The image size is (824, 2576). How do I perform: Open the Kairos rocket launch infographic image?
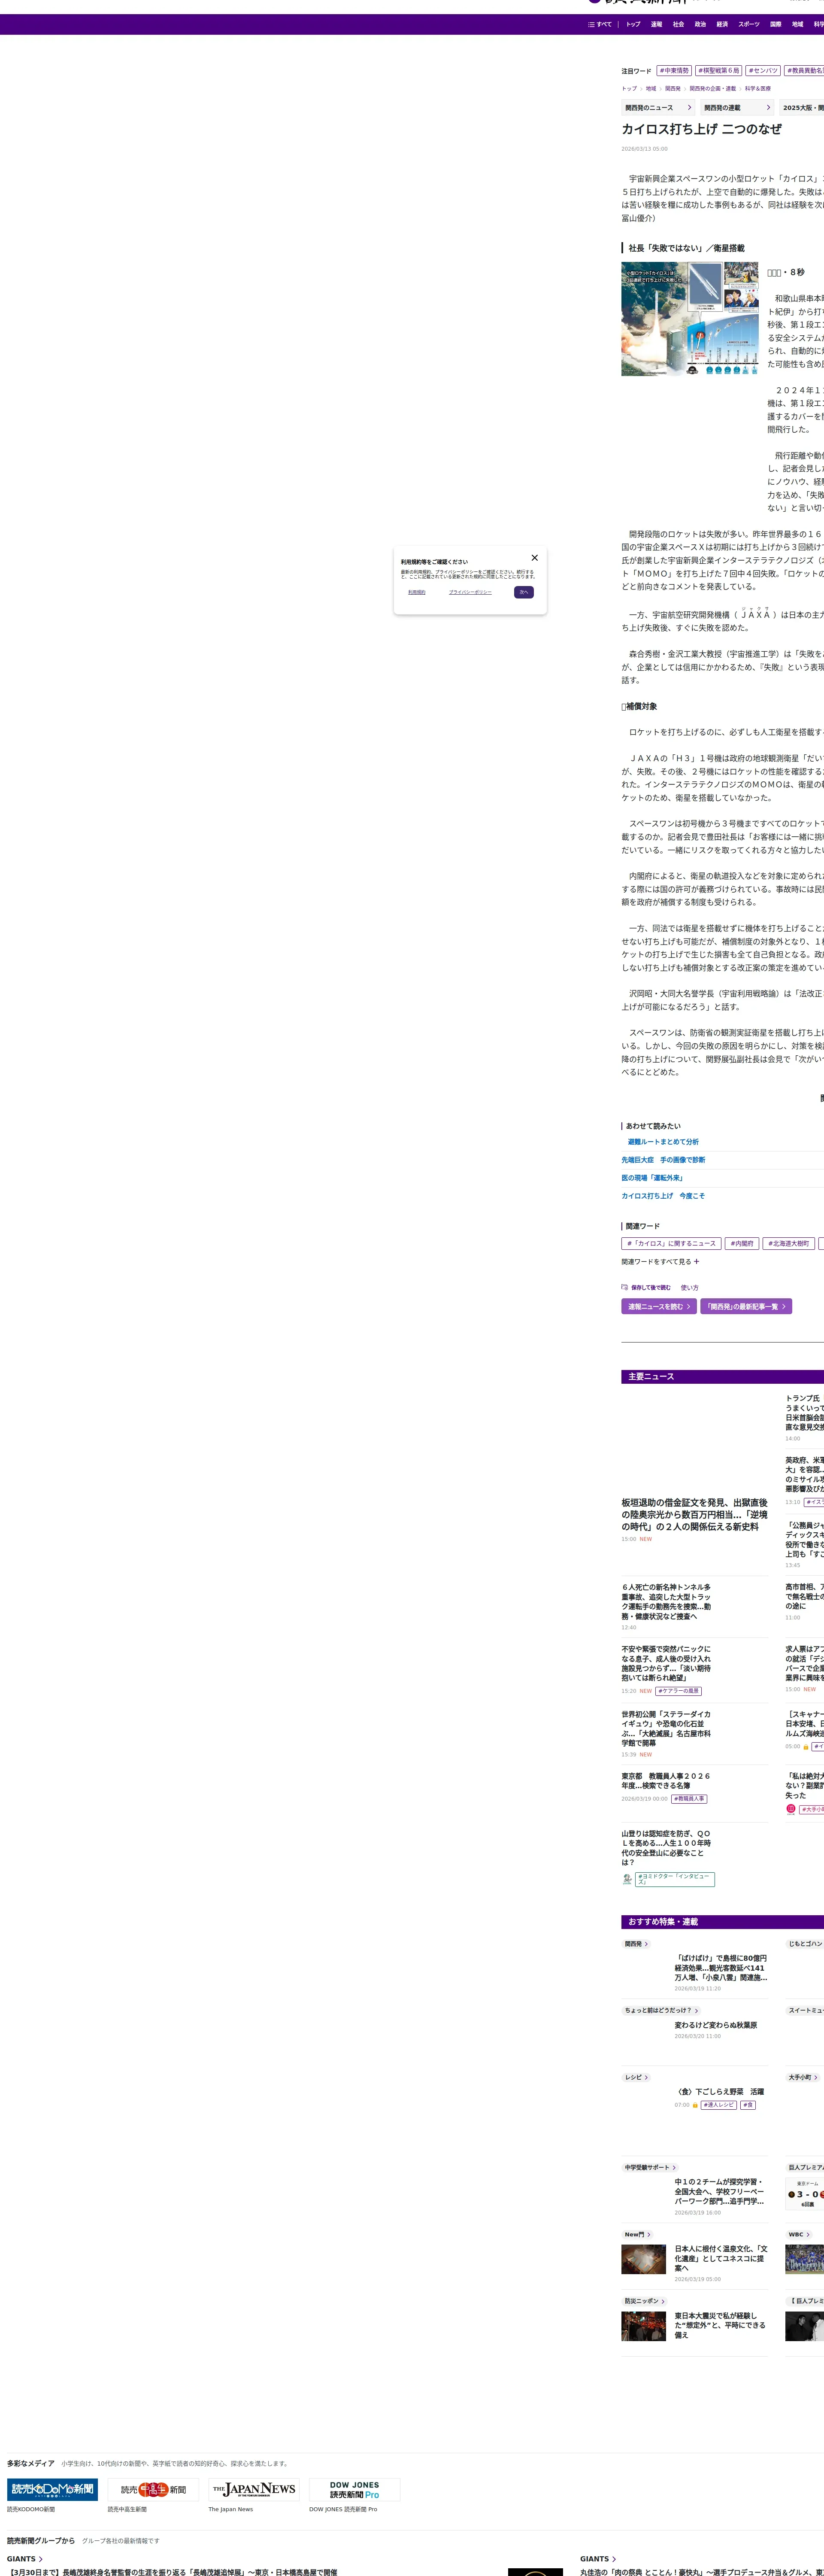(x=690, y=319)
